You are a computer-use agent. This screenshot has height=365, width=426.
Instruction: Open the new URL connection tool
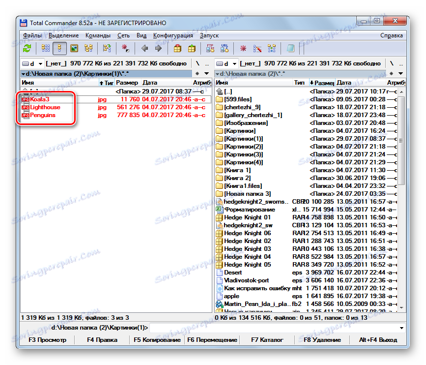[x=225, y=48]
